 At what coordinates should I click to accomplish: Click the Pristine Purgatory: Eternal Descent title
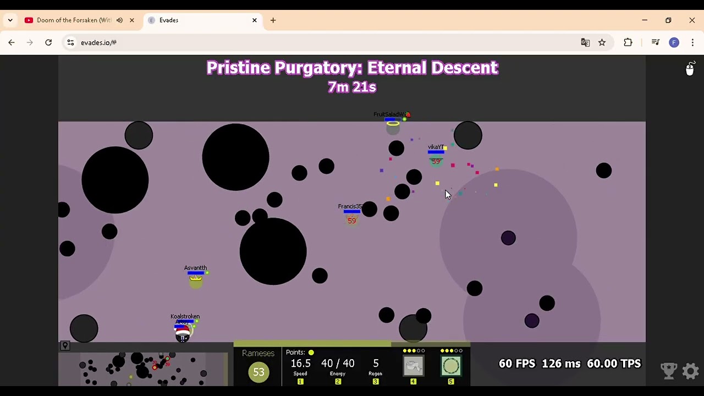[352, 68]
